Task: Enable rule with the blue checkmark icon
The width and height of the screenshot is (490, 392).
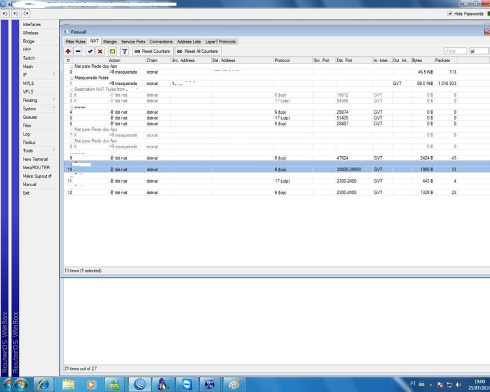Action: click(x=90, y=51)
